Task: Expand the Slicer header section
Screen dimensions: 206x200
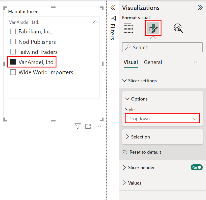Action: [124, 167]
